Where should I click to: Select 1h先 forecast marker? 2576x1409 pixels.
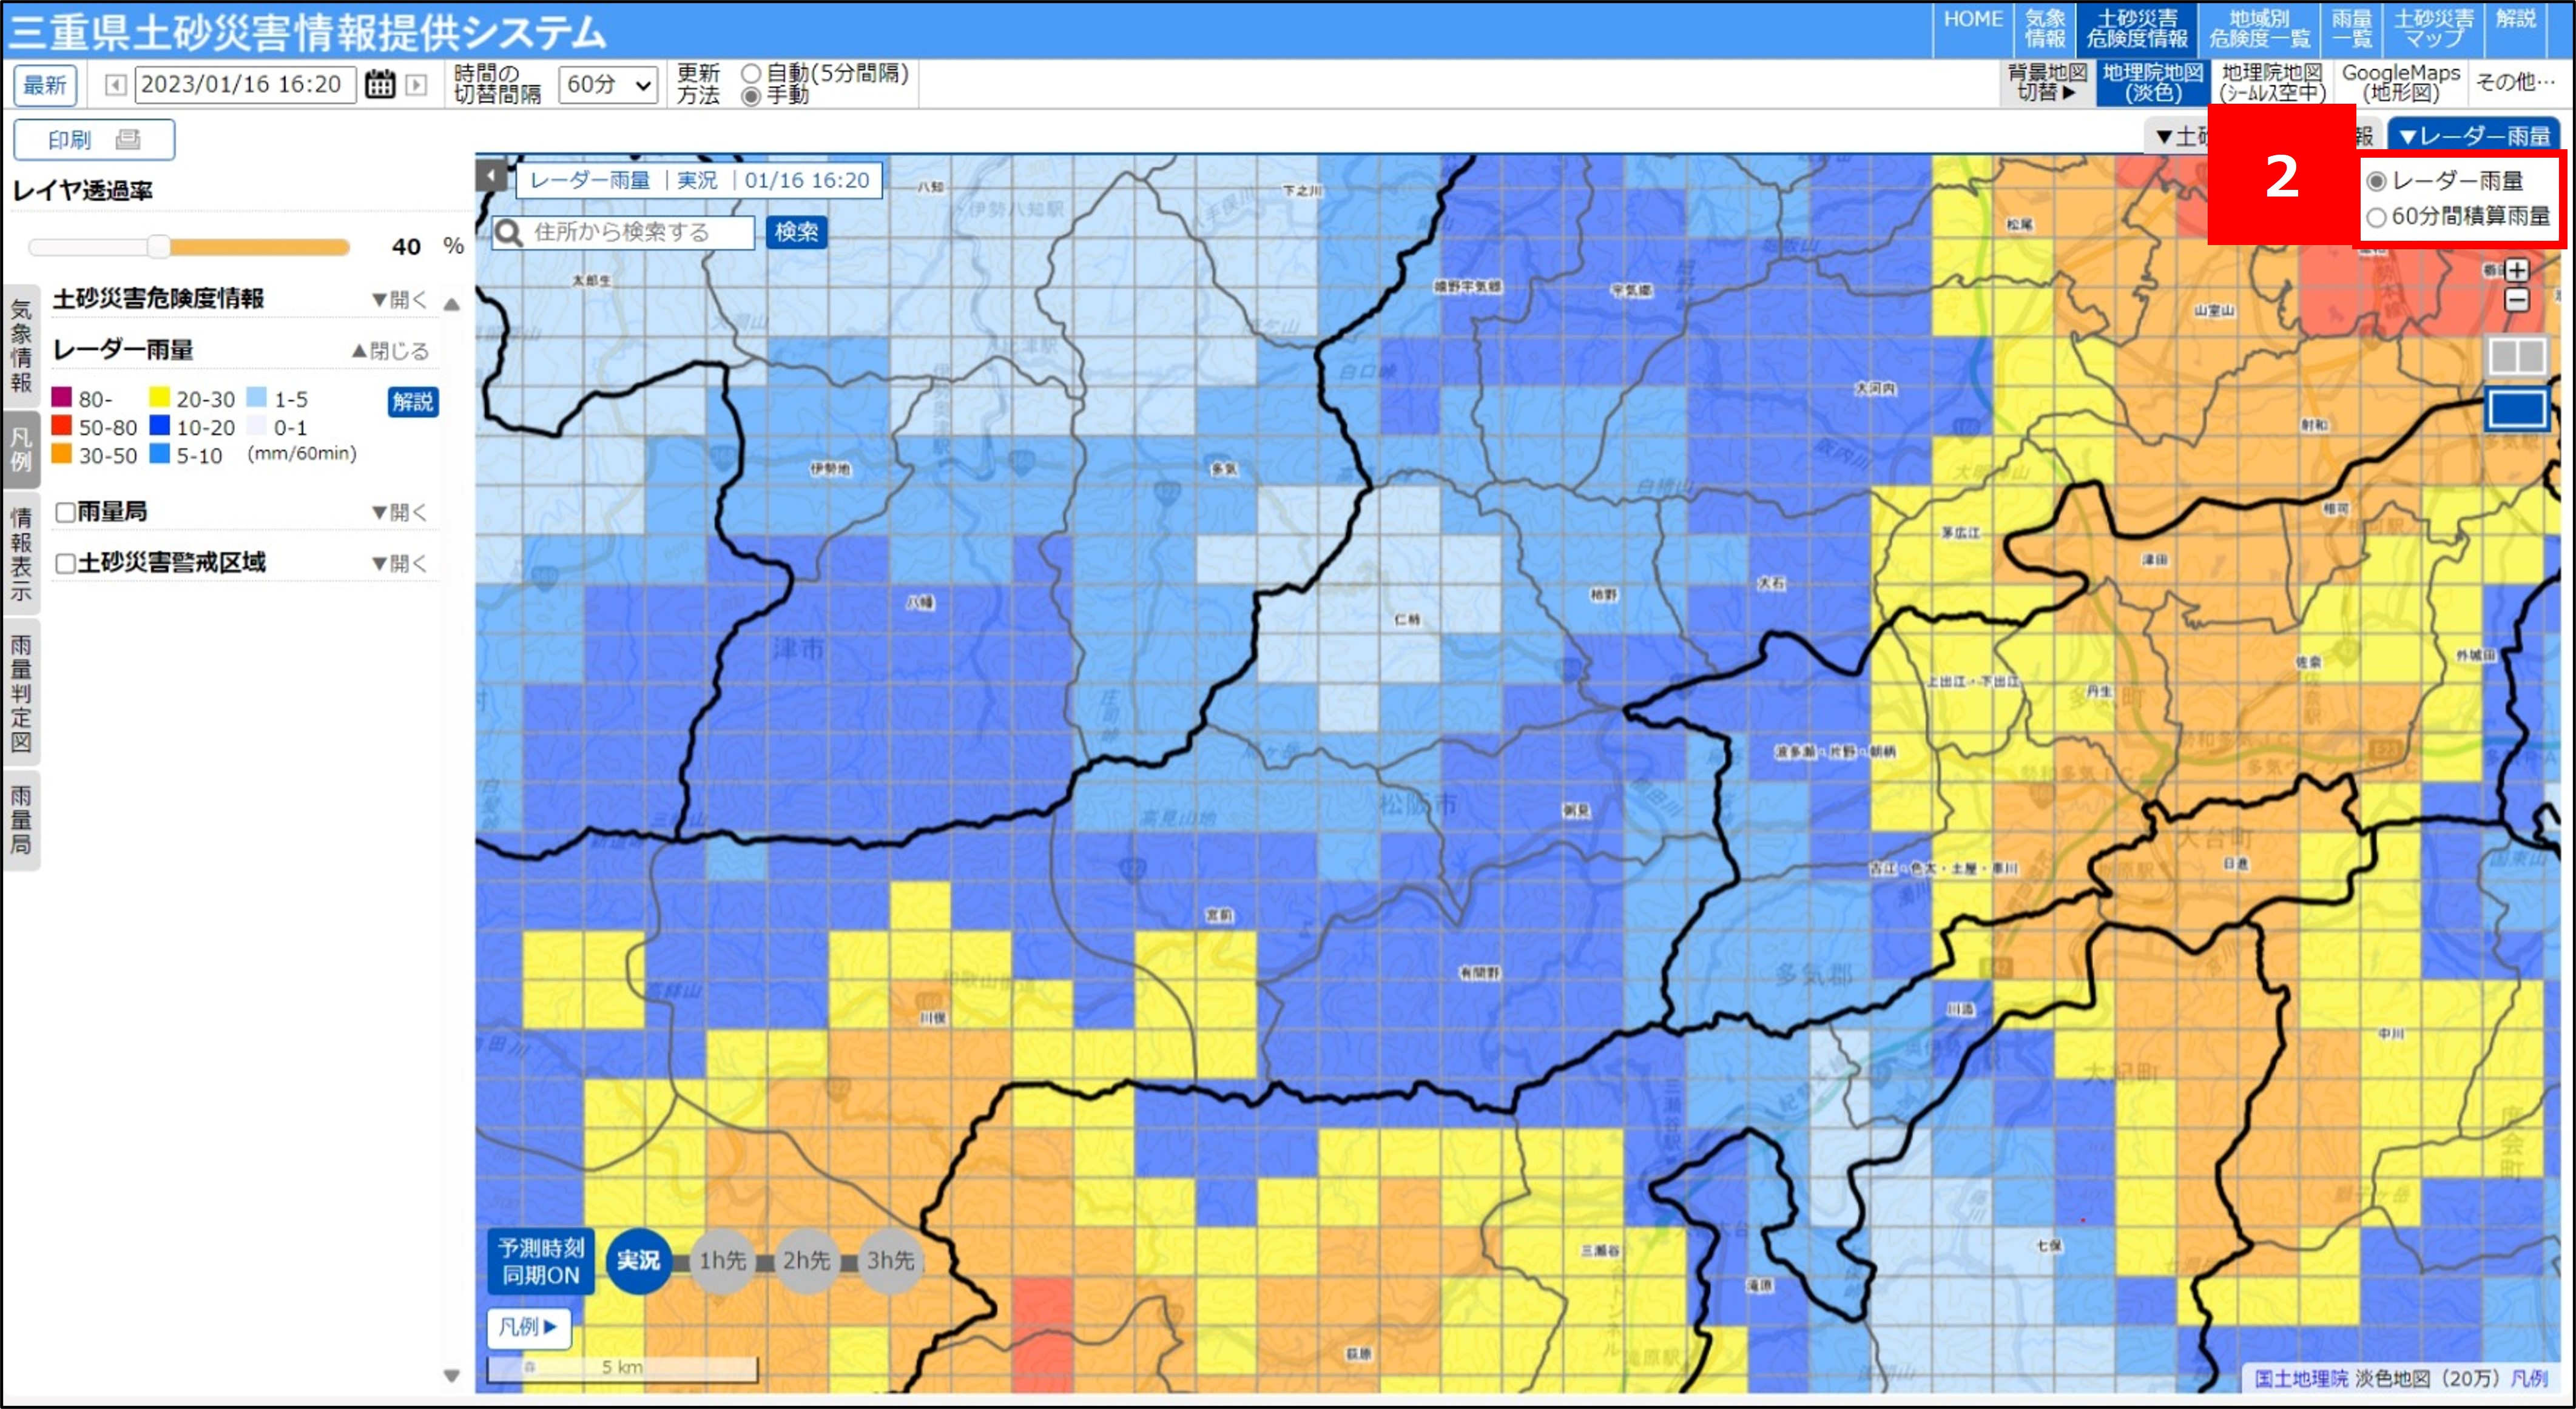(722, 1261)
